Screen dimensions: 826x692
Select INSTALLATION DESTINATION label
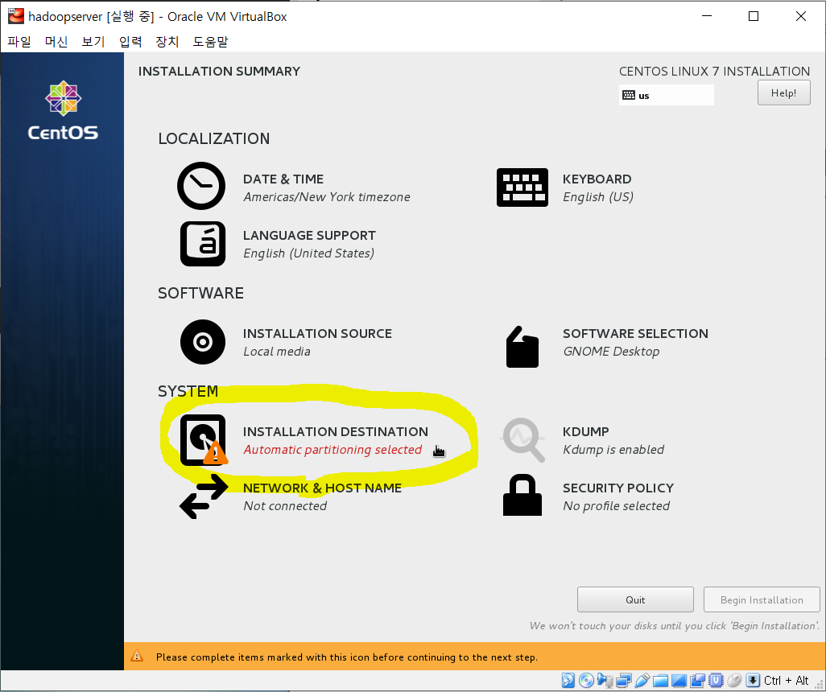[x=336, y=431]
